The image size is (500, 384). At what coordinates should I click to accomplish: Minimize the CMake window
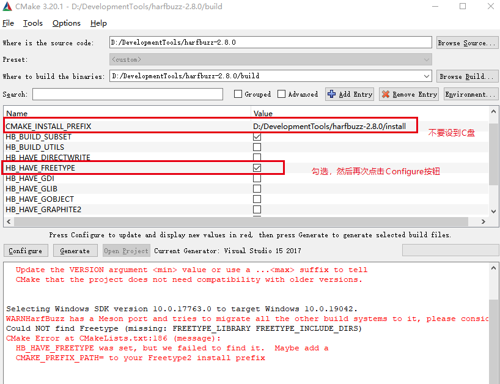435,6
